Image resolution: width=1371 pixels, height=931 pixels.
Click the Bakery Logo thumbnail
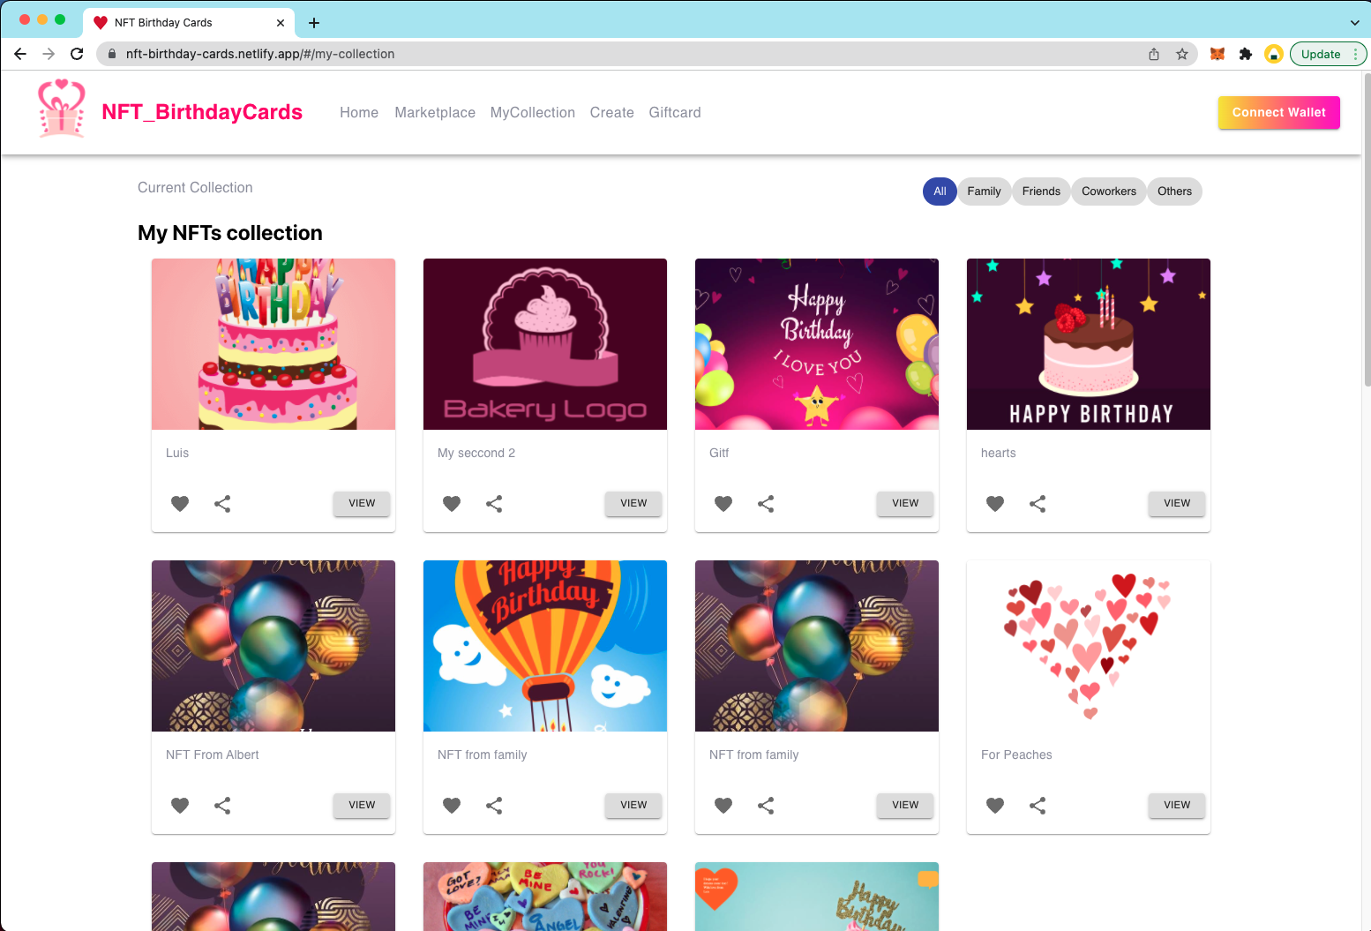pos(545,344)
